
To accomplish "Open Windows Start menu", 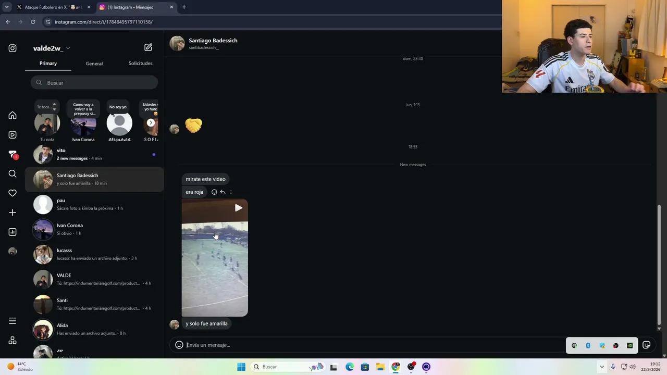I will click(x=241, y=367).
